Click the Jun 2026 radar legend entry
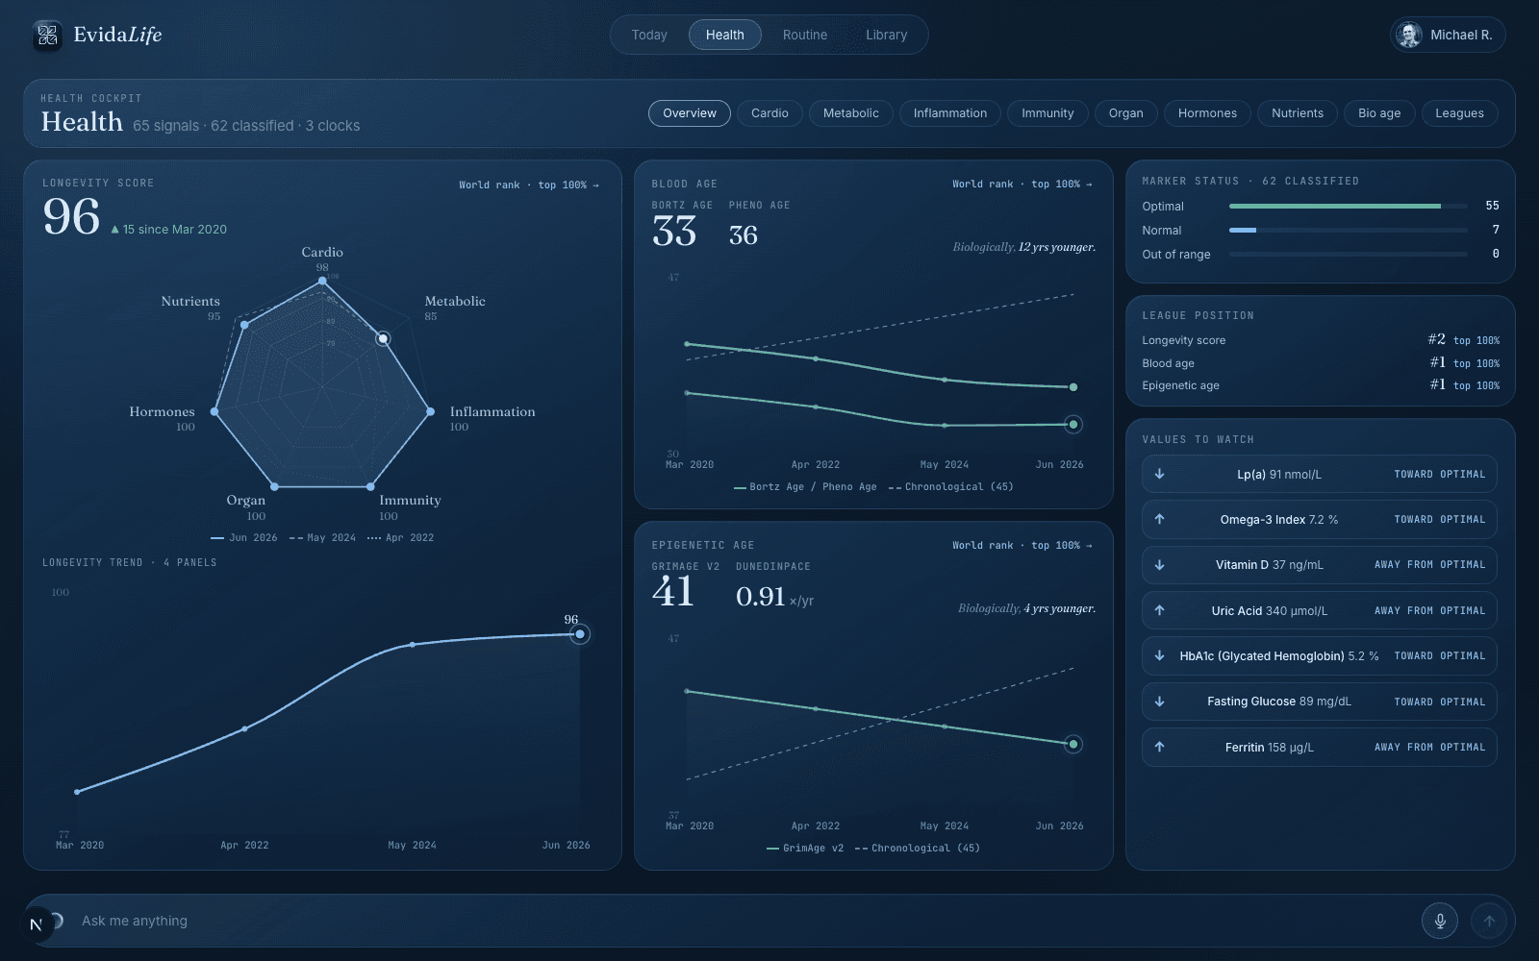Image resolution: width=1539 pixels, height=961 pixels. pos(244,538)
